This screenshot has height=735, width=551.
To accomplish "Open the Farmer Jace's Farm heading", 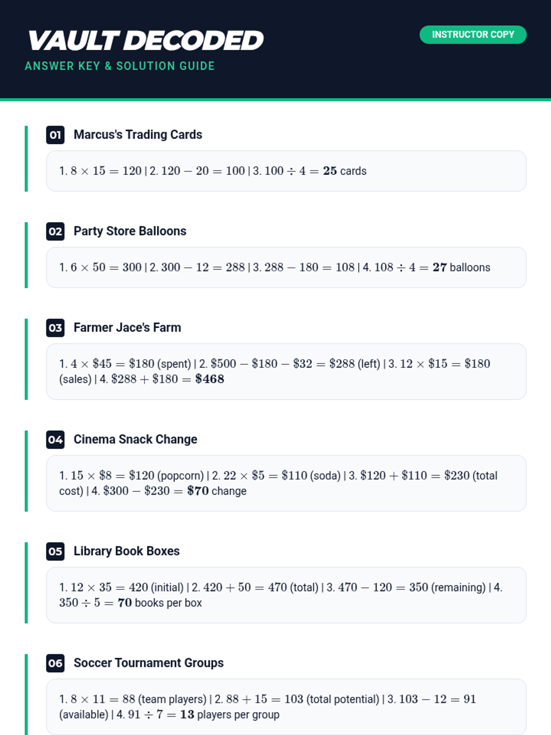I will pos(127,328).
